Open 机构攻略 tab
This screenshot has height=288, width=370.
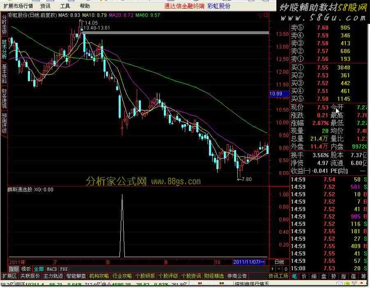(99, 276)
